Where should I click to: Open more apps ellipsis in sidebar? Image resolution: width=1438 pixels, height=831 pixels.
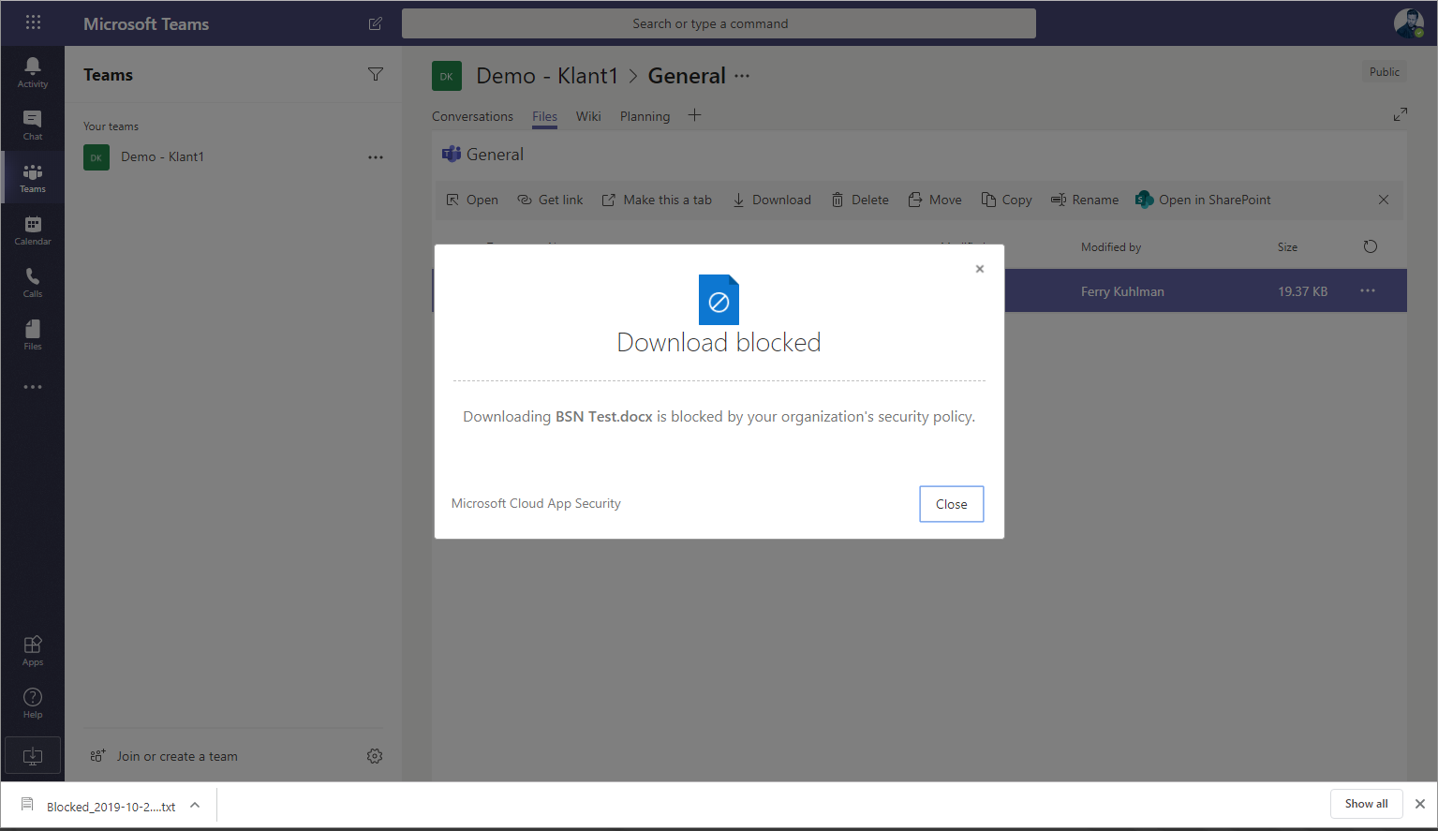[33, 387]
